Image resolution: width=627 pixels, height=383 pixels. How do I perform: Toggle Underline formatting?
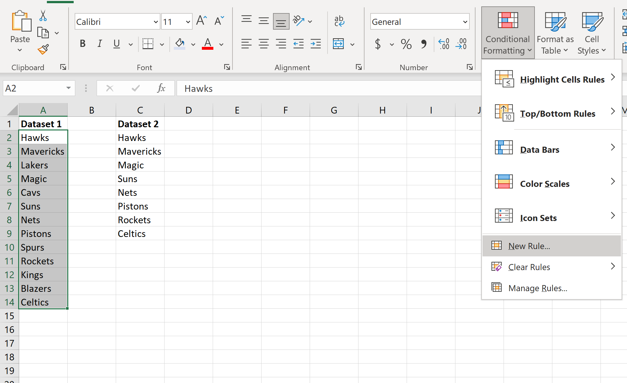117,44
